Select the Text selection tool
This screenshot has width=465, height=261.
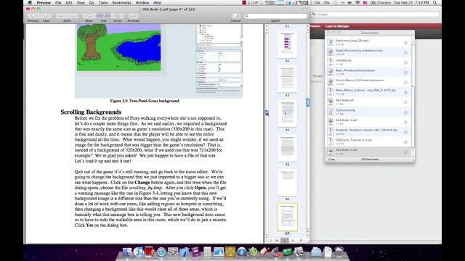103,16
